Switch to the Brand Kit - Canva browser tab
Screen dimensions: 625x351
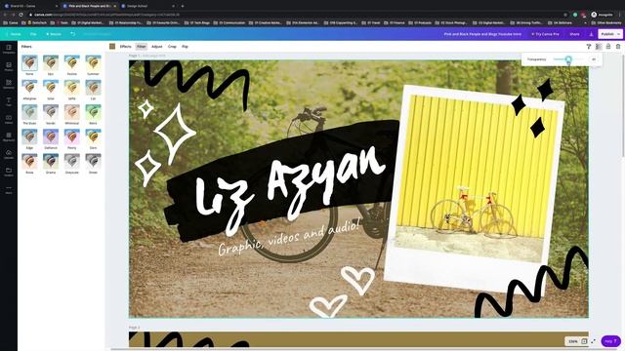click(31, 6)
